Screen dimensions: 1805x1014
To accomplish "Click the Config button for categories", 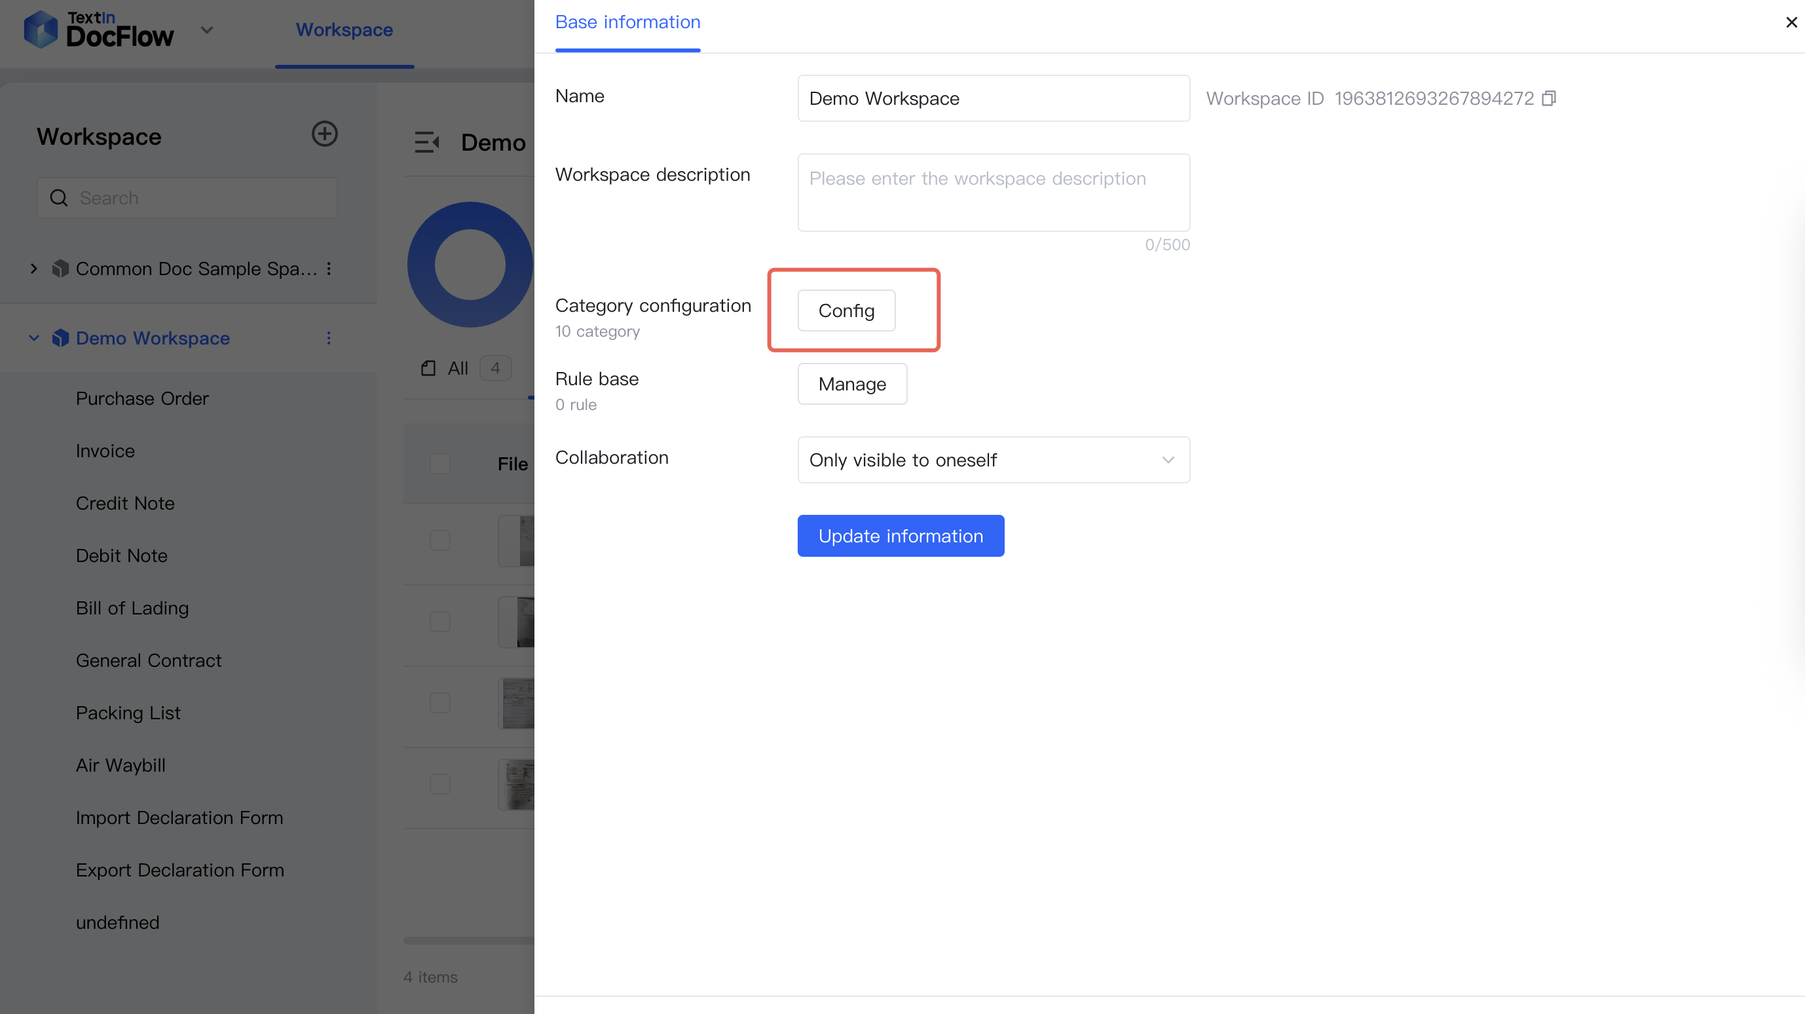I will pyautogui.click(x=846, y=310).
